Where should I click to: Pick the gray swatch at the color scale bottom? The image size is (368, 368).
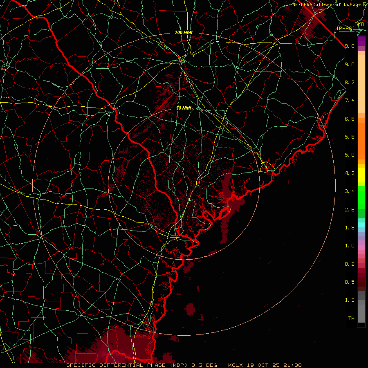(361, 313)
